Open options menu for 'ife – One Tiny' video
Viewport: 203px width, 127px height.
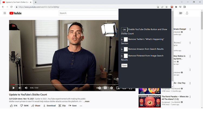tap(190, 83)
